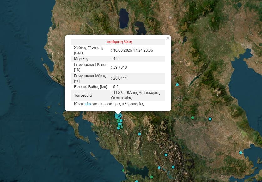This screenshot has height=182, width=262.
Task: Select the isolated cyan marker southeast of the cluster
Action: (x=139, y=134)
